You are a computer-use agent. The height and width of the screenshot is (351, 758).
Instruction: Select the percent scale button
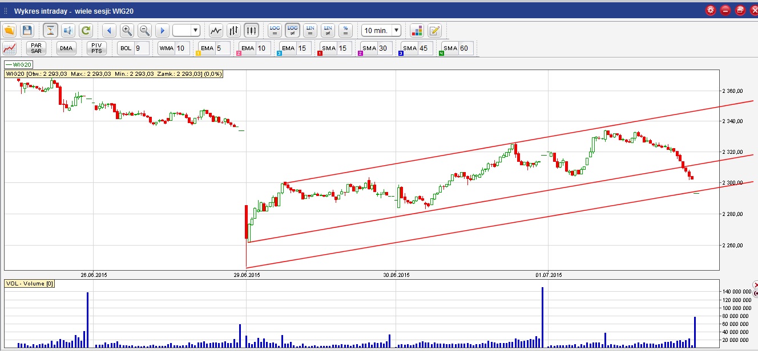345,30
